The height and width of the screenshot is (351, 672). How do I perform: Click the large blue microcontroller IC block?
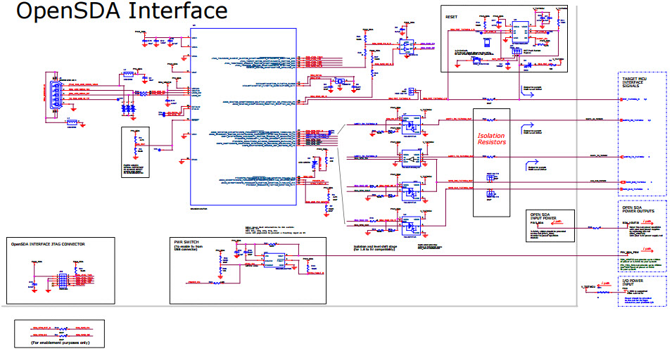[x=243, y=117]
